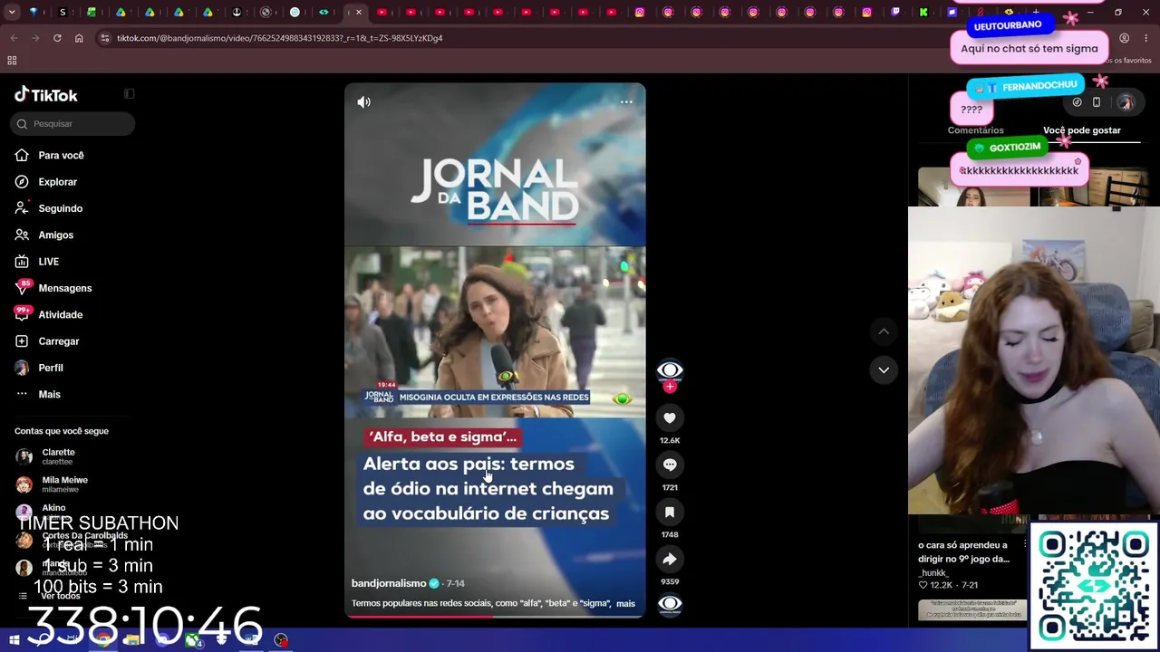
Task: Click the "Contas que você segue" heading
Action: 61,431
